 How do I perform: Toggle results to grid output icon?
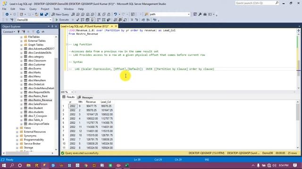point(120,20)
